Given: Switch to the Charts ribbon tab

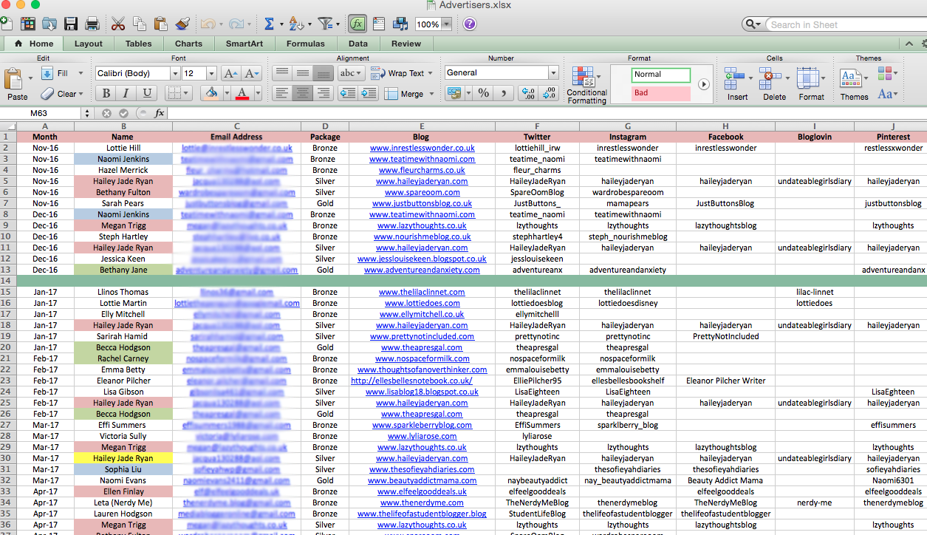Looking at the screenshot, I should point(188,44).
